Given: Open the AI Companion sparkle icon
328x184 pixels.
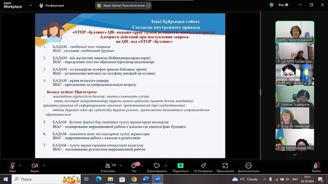Looking at the screenshot, I should pyautogui.click(x=203, y=166).
